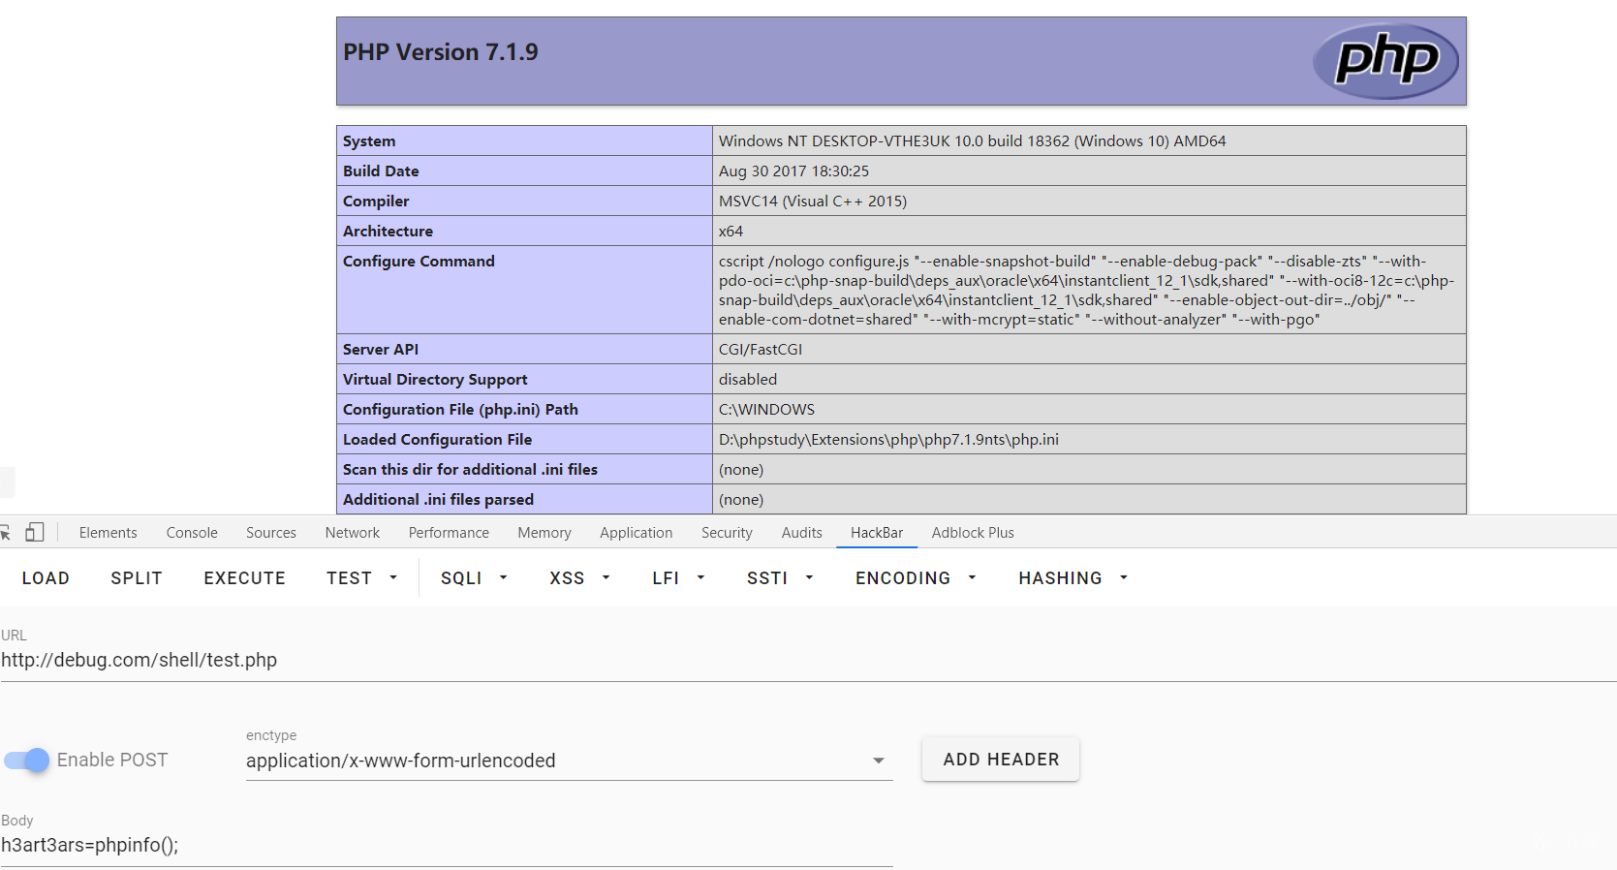Viewport: 1617px width, 870px height.
Task: Click the System row value text
Action: pos(972,141)
